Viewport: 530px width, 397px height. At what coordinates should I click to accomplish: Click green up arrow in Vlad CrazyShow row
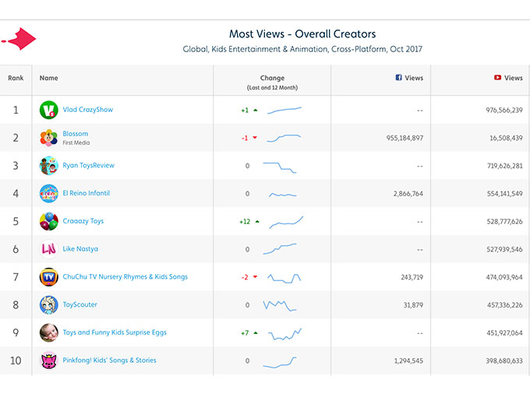[256, 110]
